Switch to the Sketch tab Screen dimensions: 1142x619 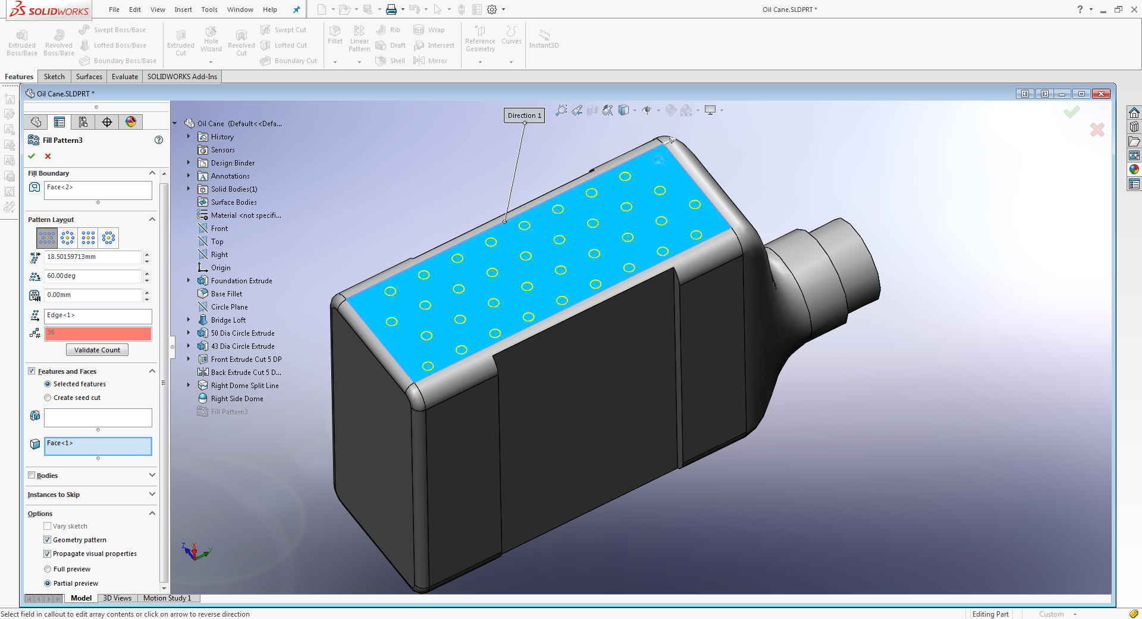[54, 76]
